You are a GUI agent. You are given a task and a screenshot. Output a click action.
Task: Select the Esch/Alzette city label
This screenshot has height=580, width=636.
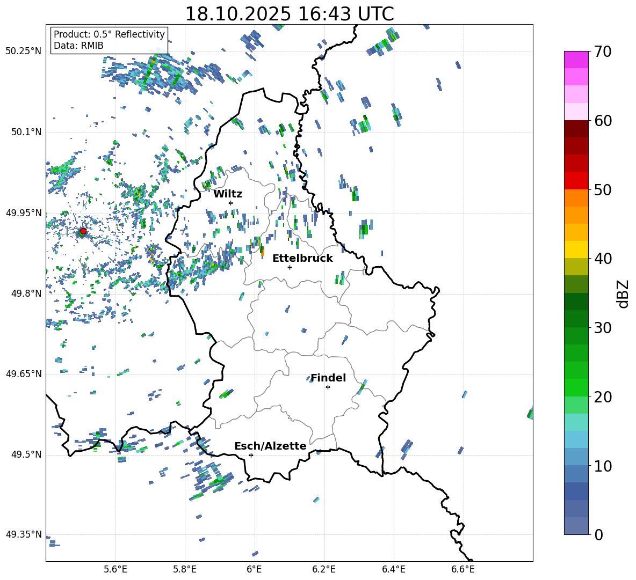pyautogui.click(x=270, y=446)
